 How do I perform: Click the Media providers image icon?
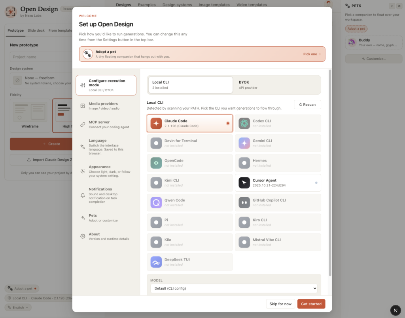[83, 106]
